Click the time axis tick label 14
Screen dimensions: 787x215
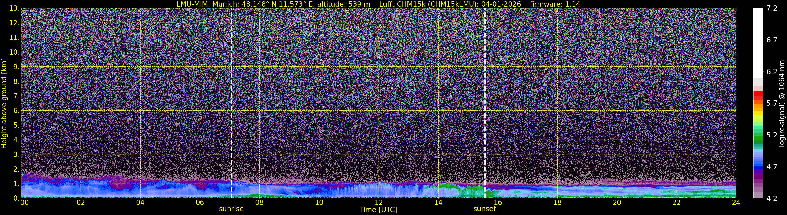pos(438,203)
